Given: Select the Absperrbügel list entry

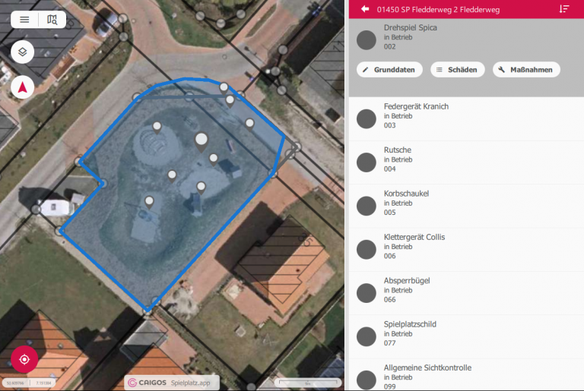Looking at the screenshot, I should tap(466, 293).
